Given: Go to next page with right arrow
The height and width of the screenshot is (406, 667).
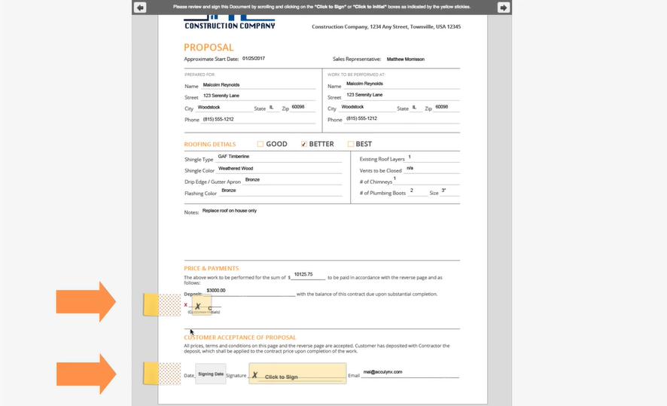Looking at the screenshot, I should point(503,8).
